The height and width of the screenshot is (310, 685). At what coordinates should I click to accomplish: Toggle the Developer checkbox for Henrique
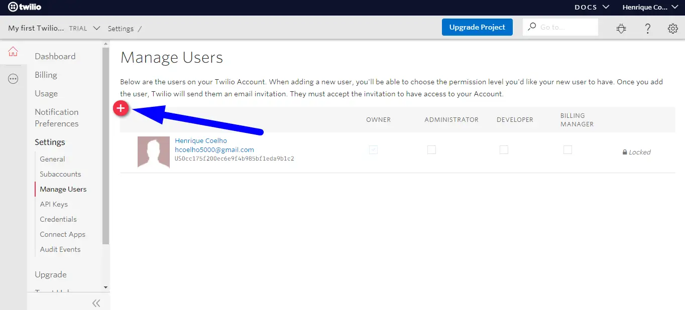click(x=504, y=149)
